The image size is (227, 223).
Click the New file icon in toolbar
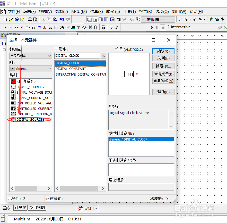[x=5, y=19]
